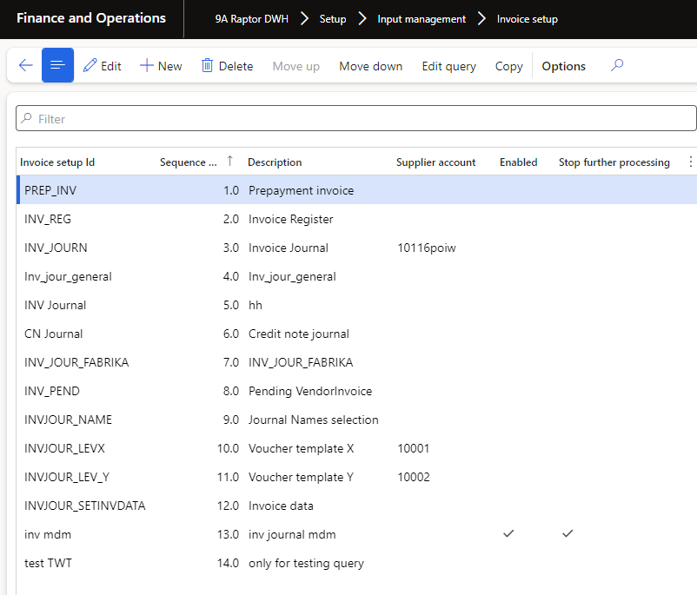Click the back arrow icon
Viewport: 697px width, 595px height.
click(25, 66)
